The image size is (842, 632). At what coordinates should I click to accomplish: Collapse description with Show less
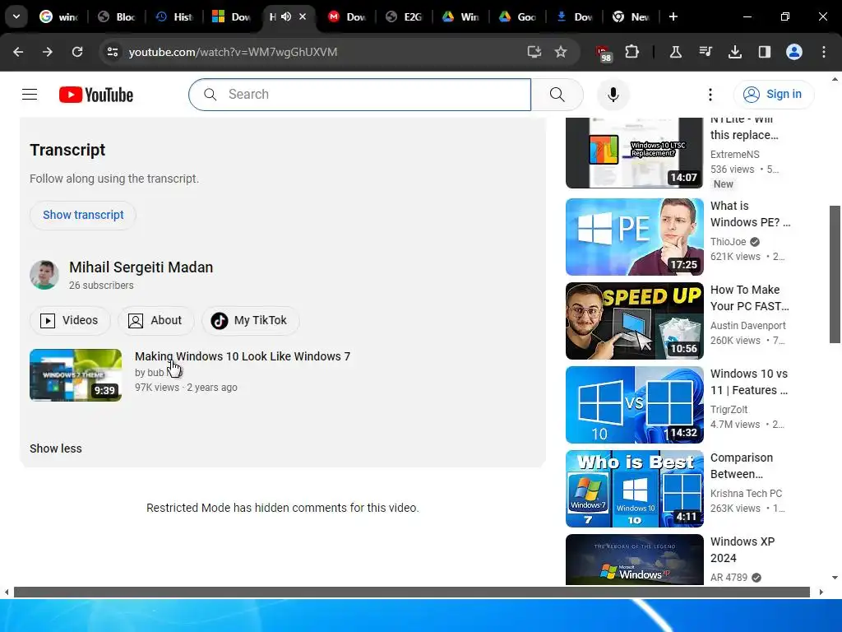[56, 448]
